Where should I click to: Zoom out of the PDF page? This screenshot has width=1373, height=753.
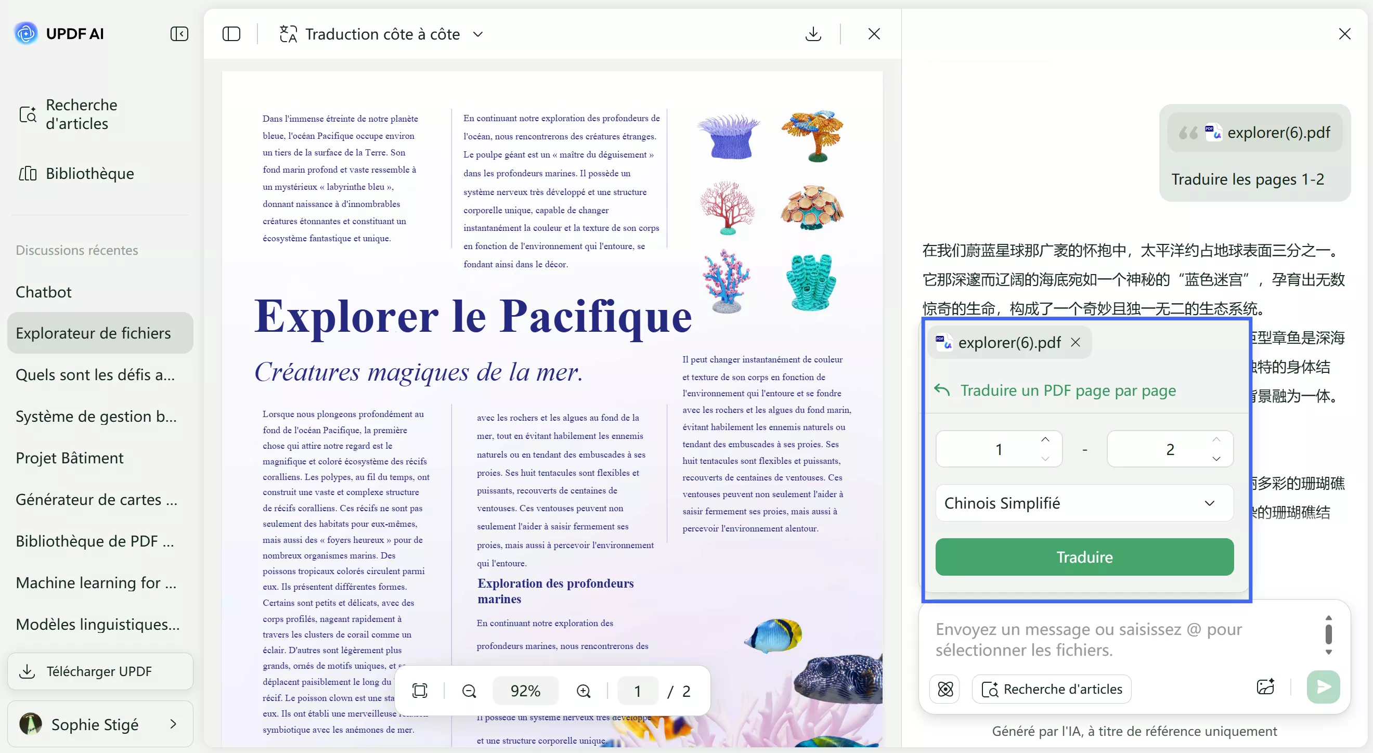(469, 691)
